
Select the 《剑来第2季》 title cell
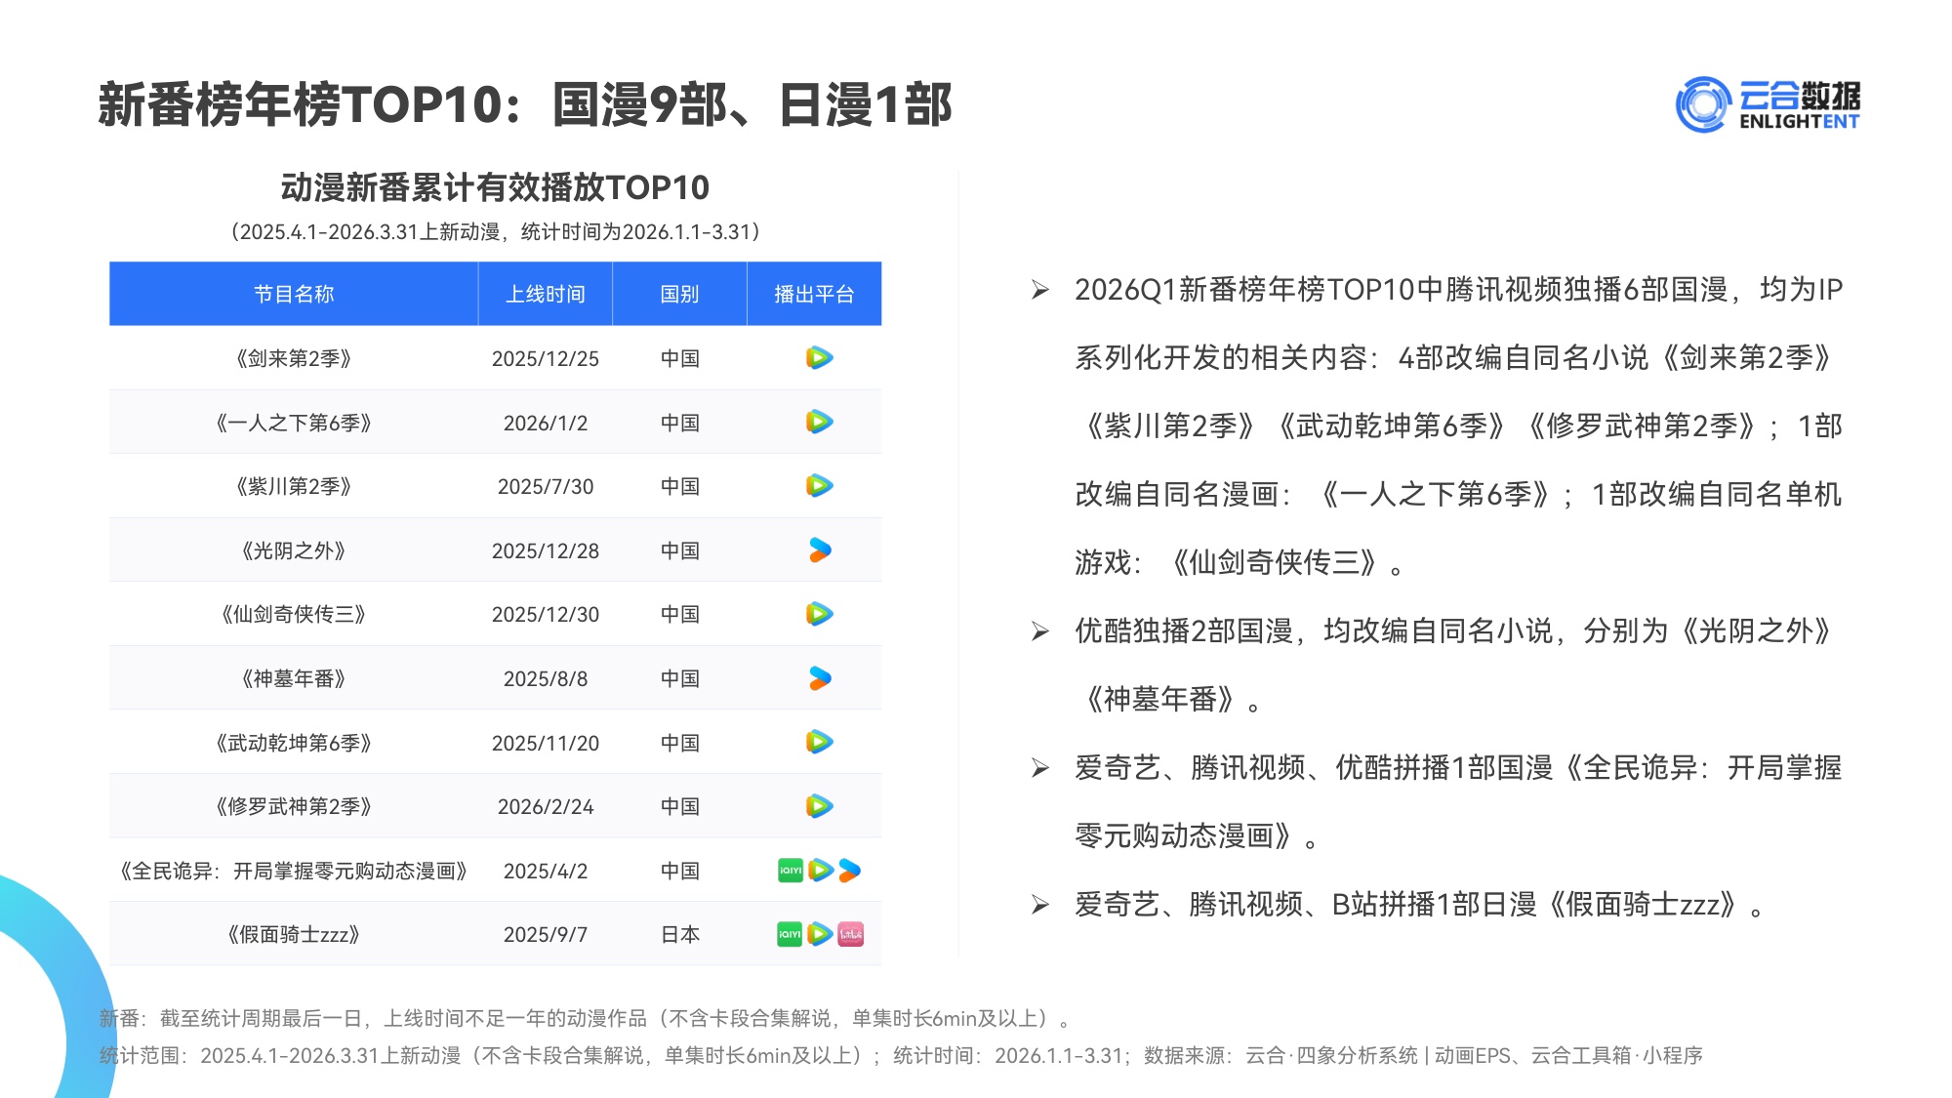tap(294, 358)
